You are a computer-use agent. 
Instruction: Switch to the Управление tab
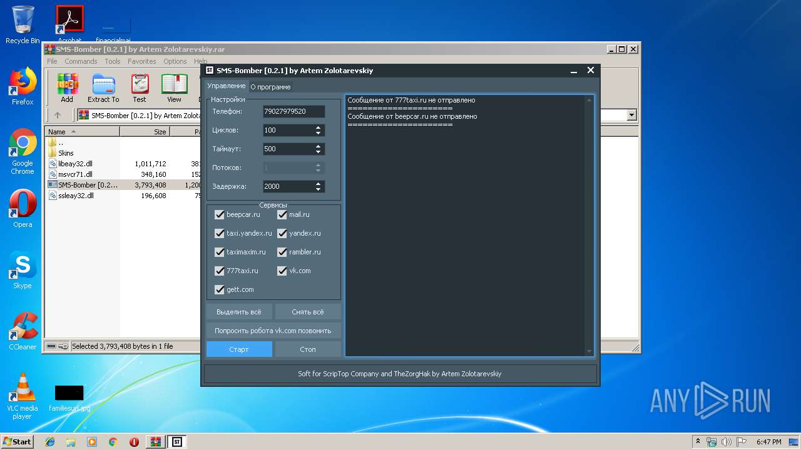227,86
